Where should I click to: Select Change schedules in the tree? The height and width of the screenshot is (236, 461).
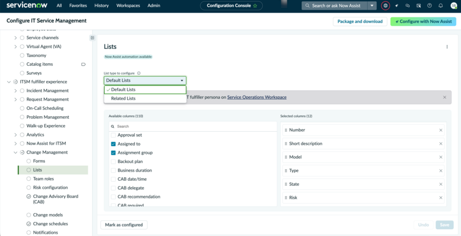tap(50, 224)
